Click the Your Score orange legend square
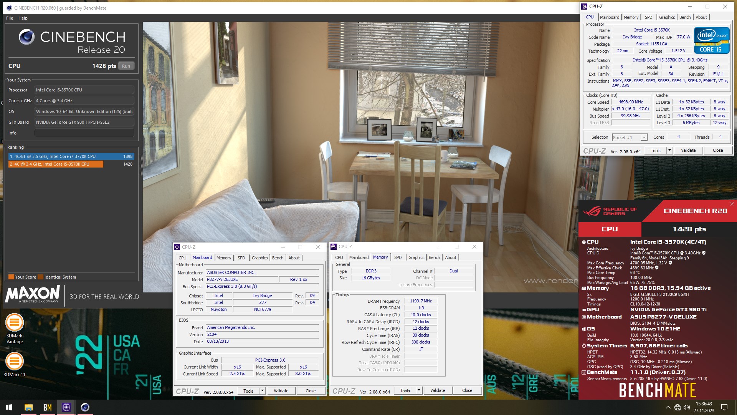737x415 pixels. (11, 277)
